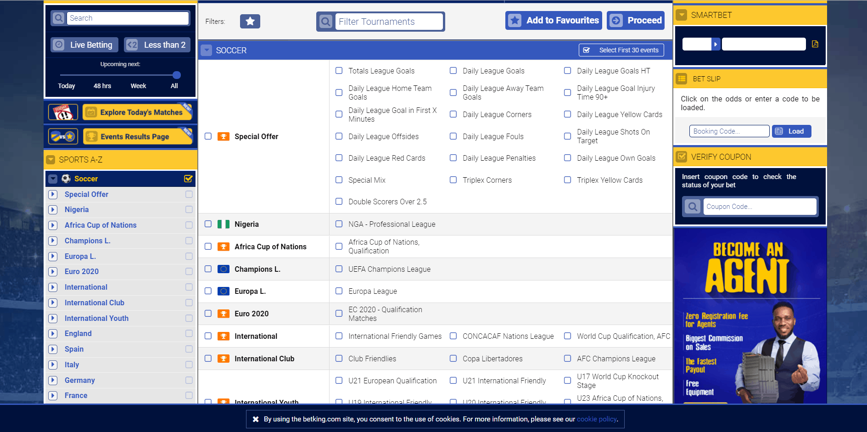867x432 pixels.
Task: Click the SmartBet blue arrow icon
Action: (x=716, y=44)
